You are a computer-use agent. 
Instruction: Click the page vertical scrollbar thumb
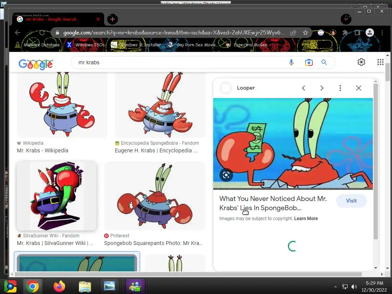(387, 72)
